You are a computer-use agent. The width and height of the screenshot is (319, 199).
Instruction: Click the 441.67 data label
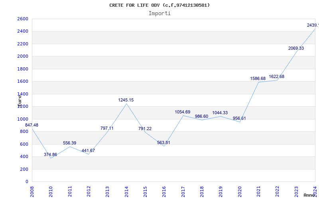tap(88, 151)
